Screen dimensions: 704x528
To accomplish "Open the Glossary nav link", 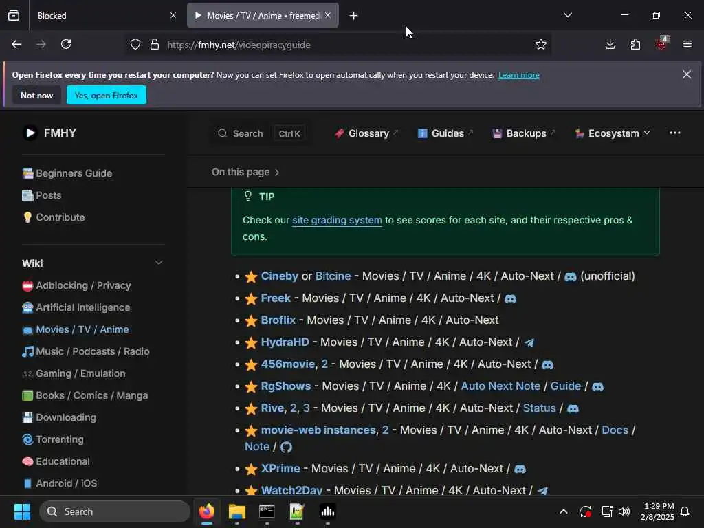I will [x=367, y=133].
